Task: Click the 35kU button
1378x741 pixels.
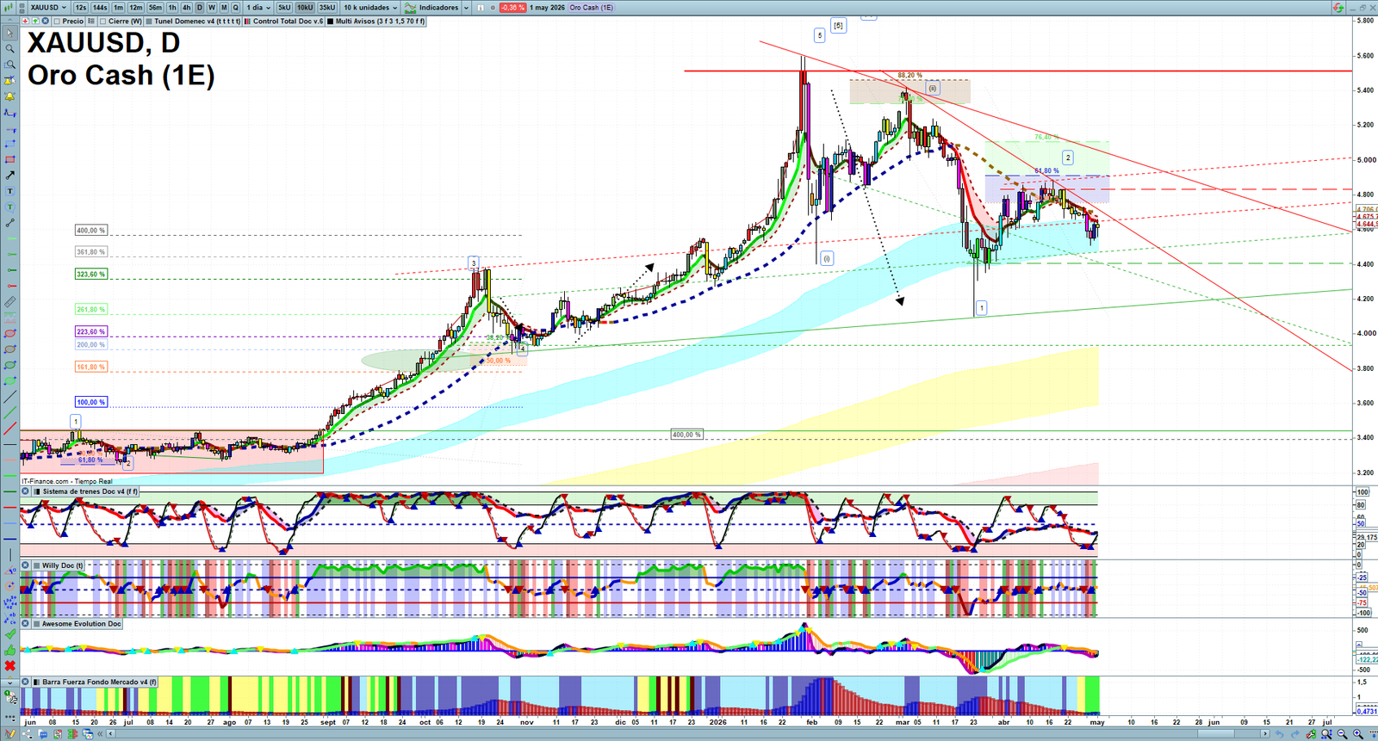Action: click(x=327, y=8)
